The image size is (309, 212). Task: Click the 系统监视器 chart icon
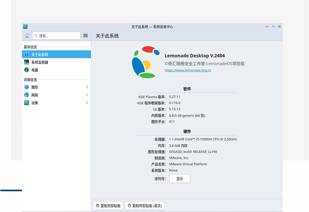click(x=27, y=62)
